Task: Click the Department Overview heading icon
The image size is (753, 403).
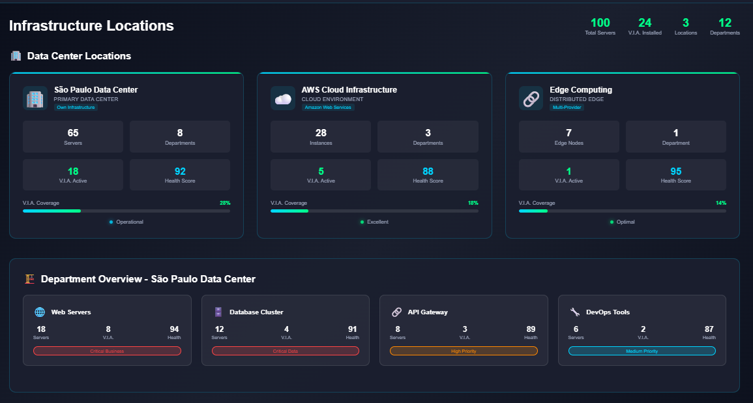Action: (x=29, y=279)
